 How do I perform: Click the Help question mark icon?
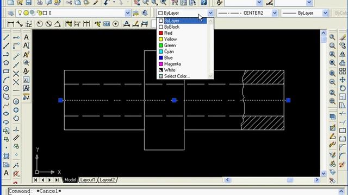point(204,3)
